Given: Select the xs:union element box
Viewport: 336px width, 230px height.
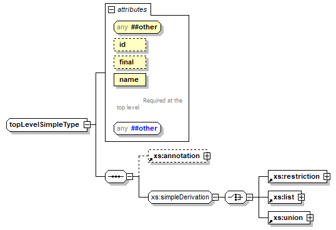Looking at the screenshot, I should pyautogui.click(x=289, y=217).
